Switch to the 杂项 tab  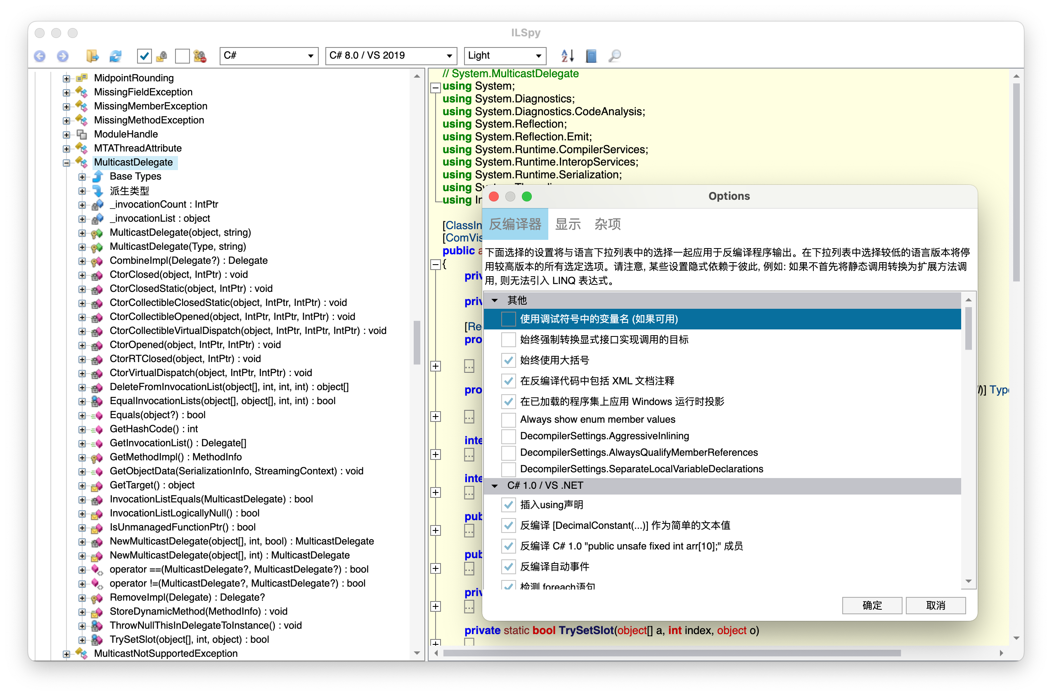point(607,224)
